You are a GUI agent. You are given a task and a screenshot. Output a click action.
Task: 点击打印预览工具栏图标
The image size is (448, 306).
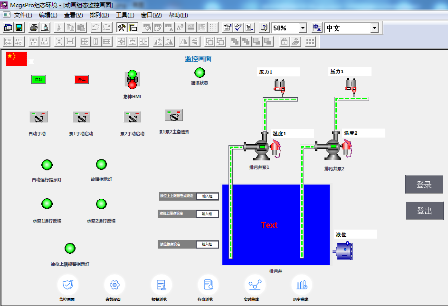click(x=44, y=28)
